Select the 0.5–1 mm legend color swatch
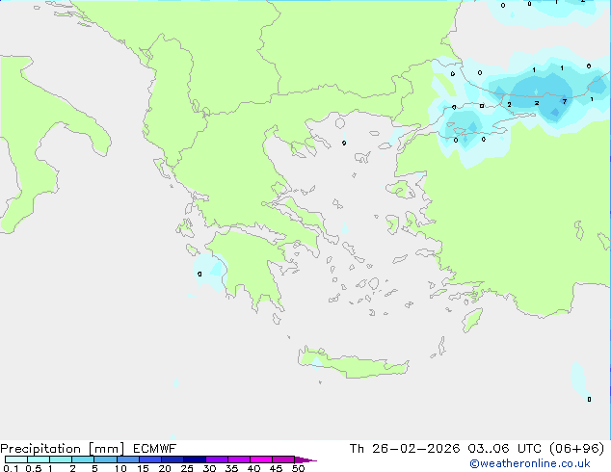 tap(39, 459)
